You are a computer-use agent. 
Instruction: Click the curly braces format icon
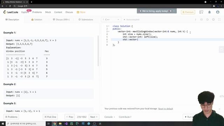(x=202, y=20)
